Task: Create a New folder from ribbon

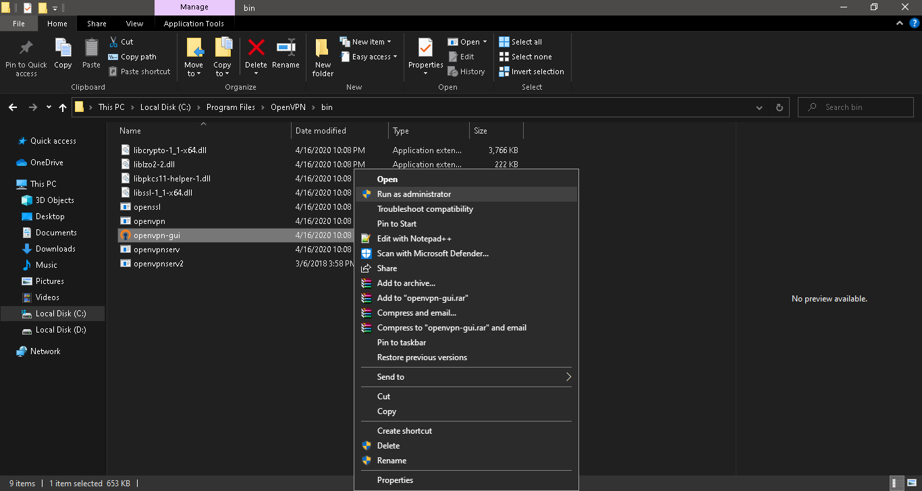Action: 323,57
